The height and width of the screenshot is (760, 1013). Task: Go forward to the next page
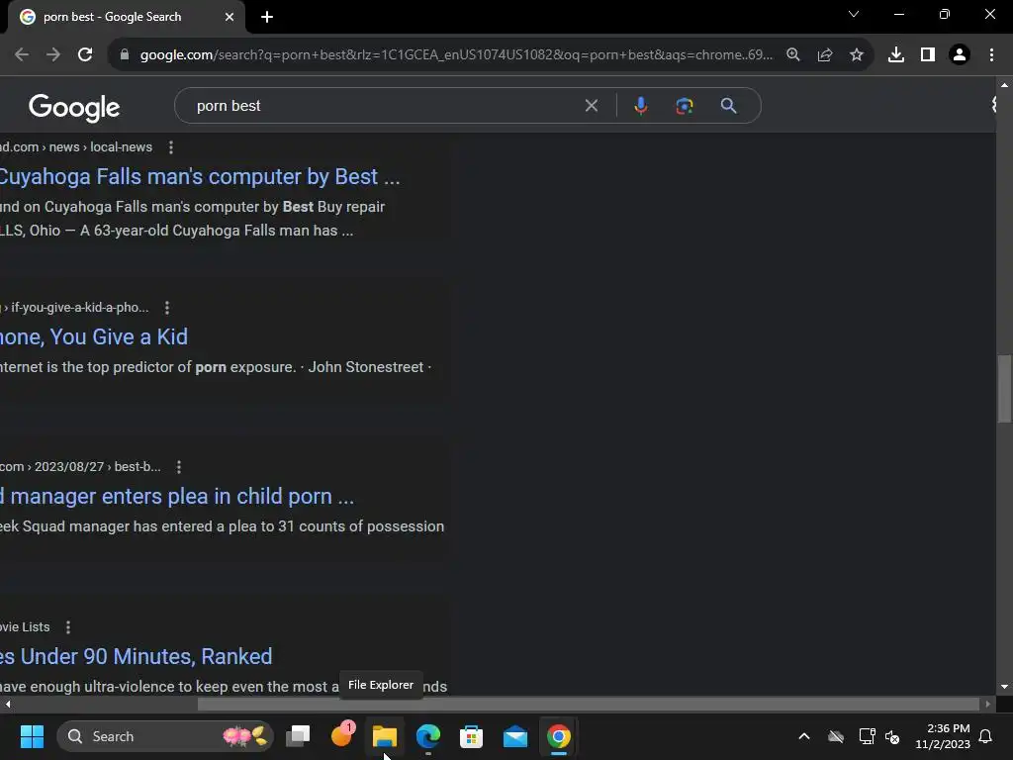[x=53, y=54]
